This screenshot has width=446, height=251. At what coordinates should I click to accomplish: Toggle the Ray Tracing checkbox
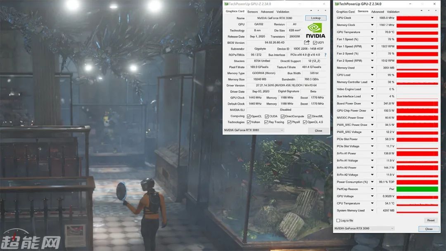266,122
